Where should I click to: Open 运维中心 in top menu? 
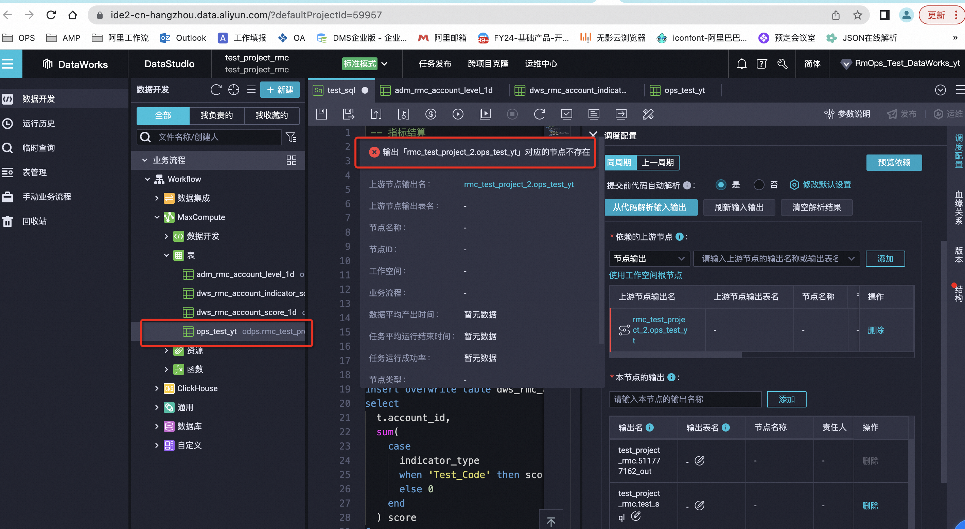pyautogui.click(x=541, y=64)
